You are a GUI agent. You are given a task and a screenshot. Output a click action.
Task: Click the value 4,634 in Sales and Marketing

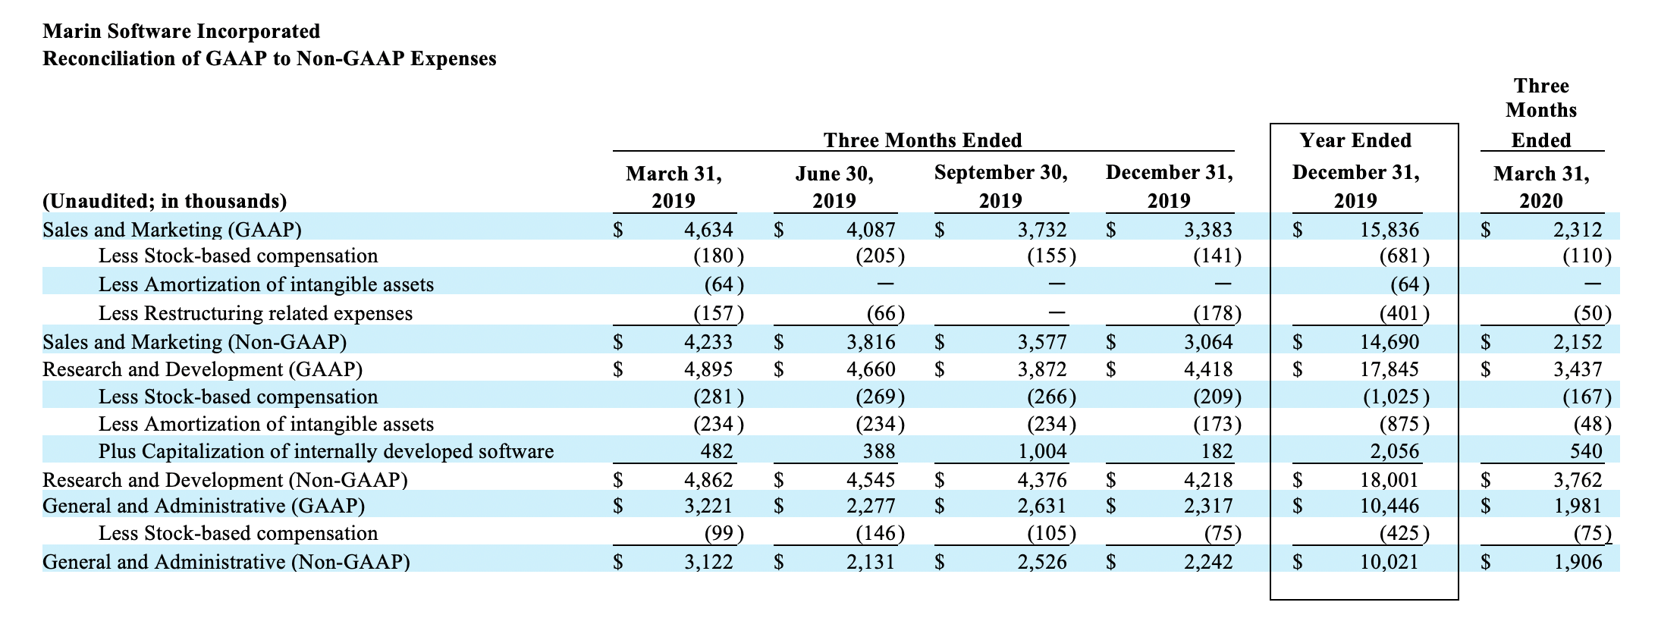709,229
